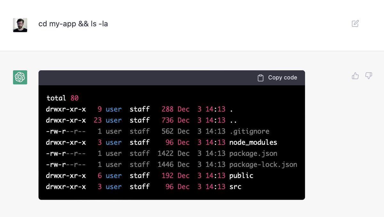Click the permissions string of the .gitignore row
This screenshot has height=217, width=384.
click(x=66, y=131)
